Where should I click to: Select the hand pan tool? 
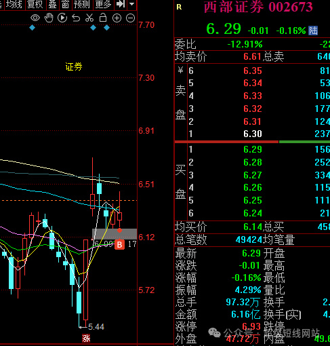pyautogui.click(x=49, y=18)
